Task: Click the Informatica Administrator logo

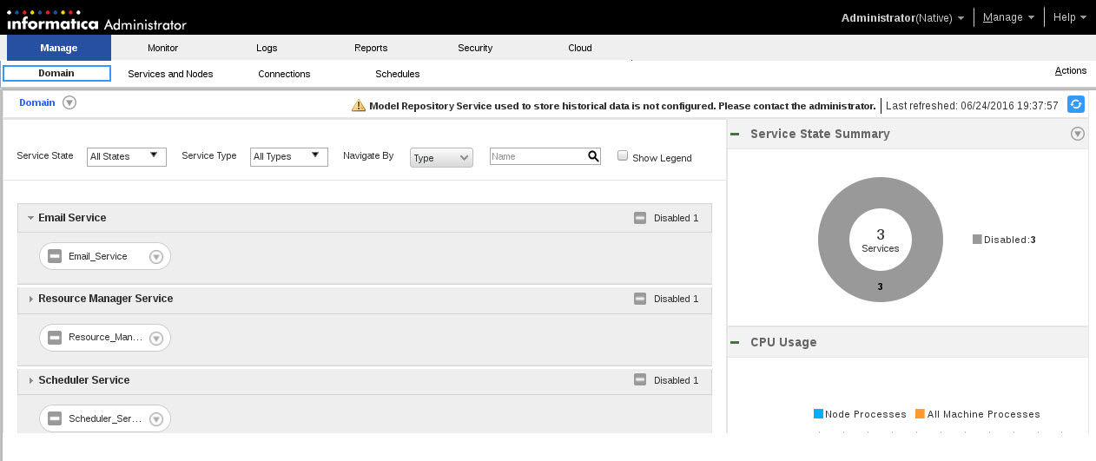Action: pyautogui.click(x=96, y=19)
